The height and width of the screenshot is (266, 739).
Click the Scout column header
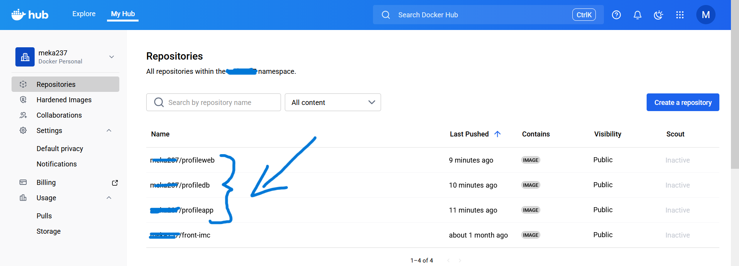coord(675,134)
